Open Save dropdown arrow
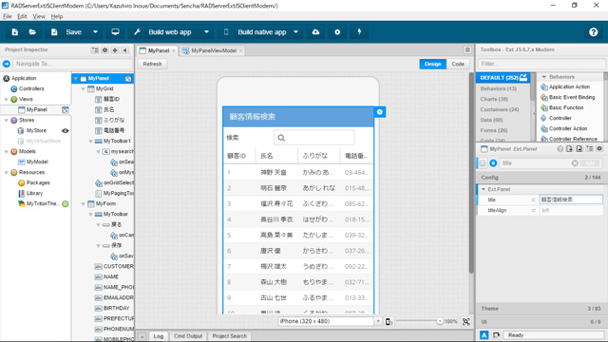Image resolution: width=608 pixels, height=342 pixels. (x=95, y=32)
